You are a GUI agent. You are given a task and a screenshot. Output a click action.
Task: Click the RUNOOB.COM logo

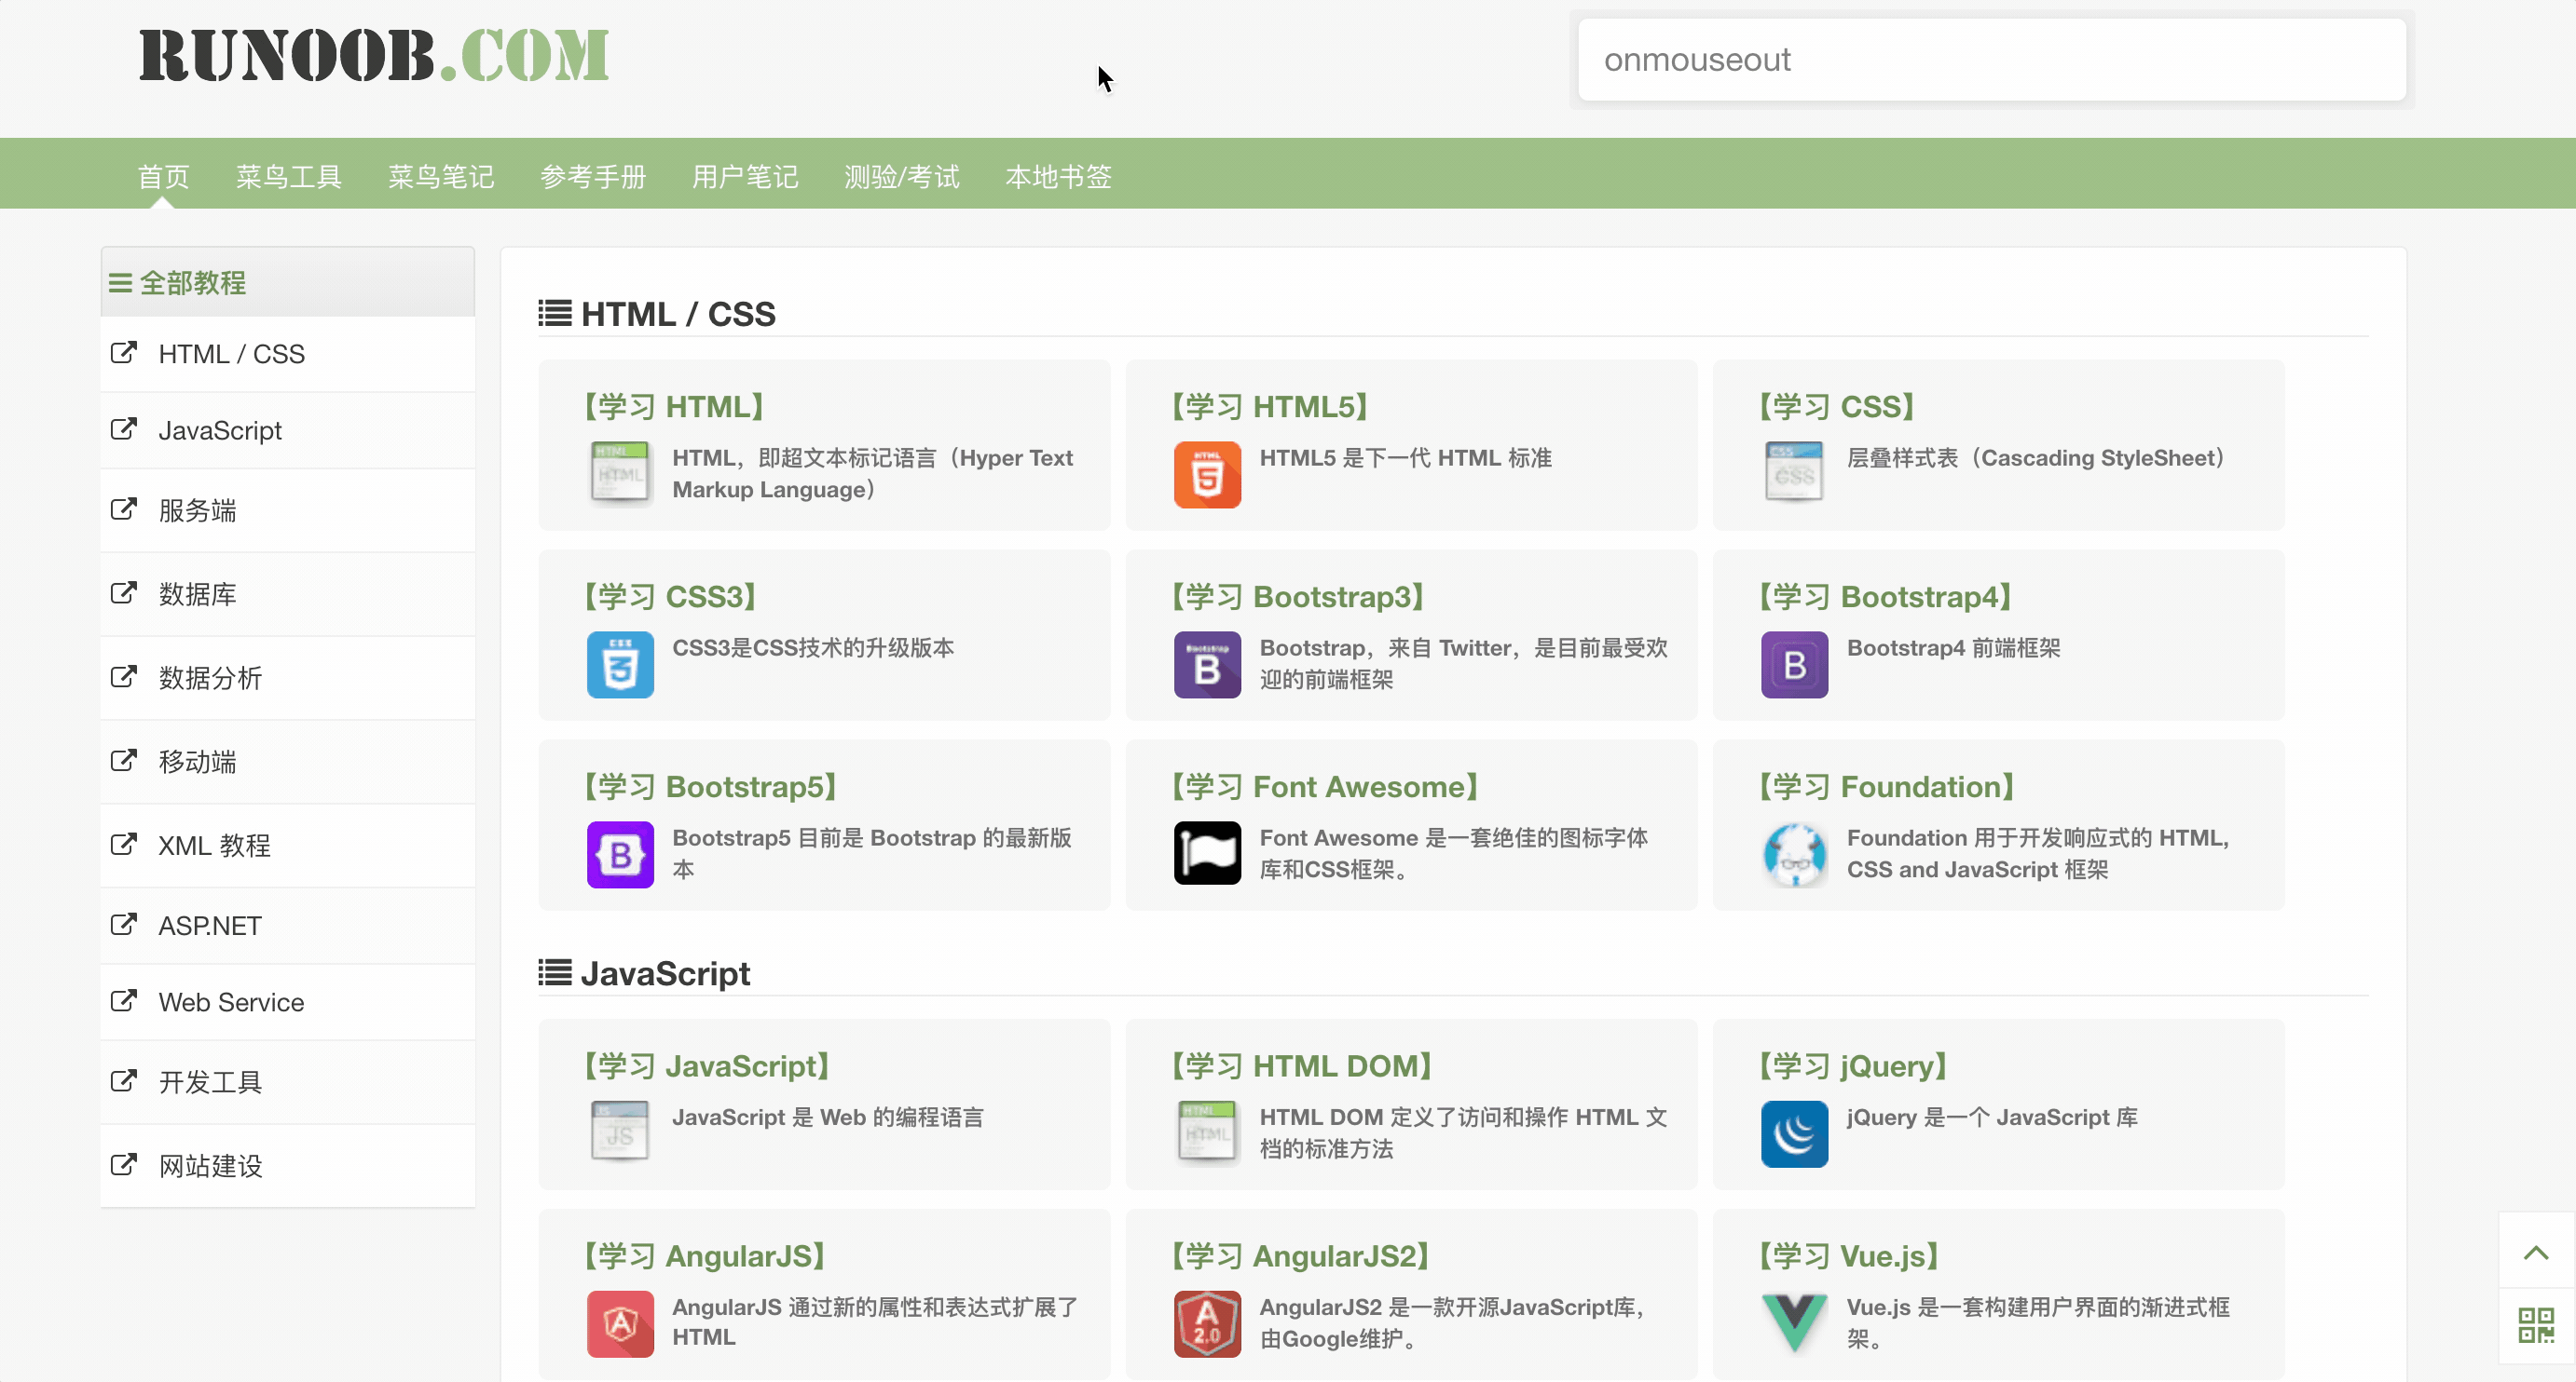coord(374,56)
